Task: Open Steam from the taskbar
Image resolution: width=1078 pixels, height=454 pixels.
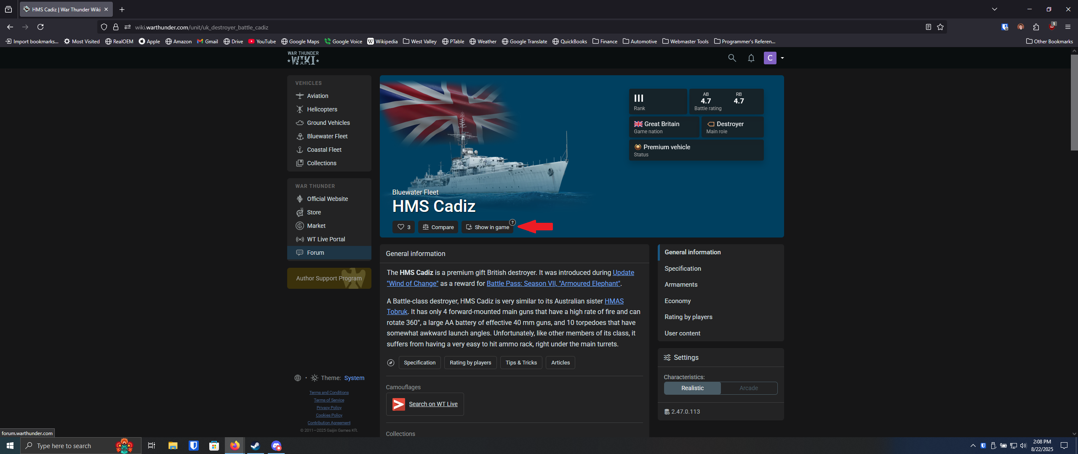Action: 255,446
